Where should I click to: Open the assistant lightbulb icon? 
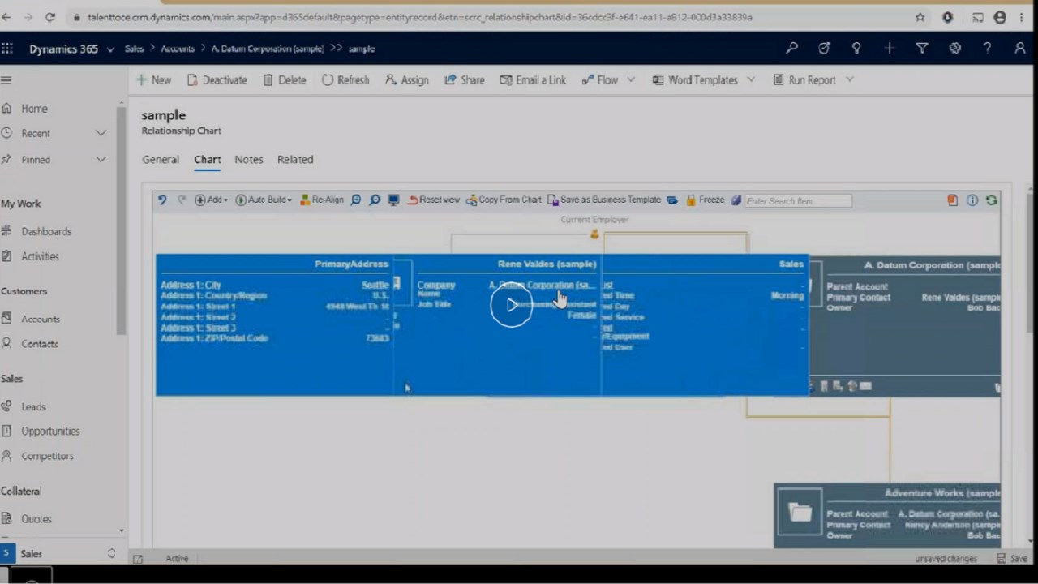tap(856, 49)
